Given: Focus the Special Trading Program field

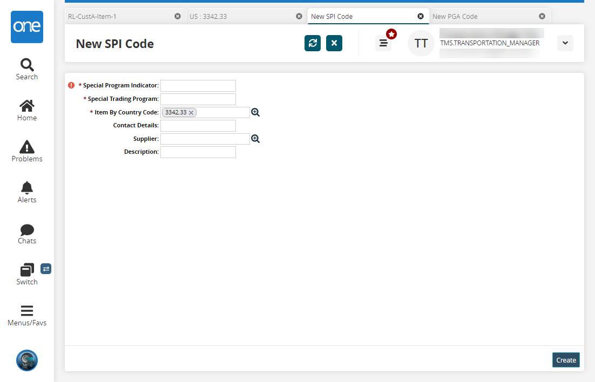Looking at the screenshot, I should (198, 99).
